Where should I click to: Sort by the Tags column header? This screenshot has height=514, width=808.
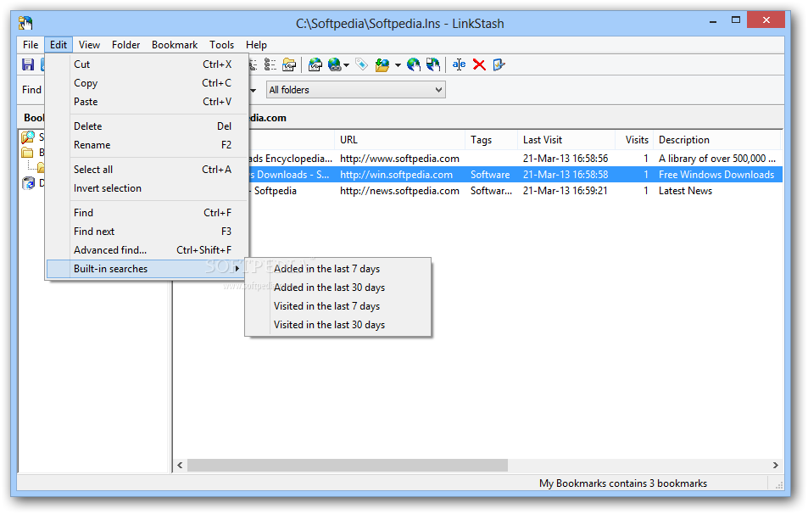(492, 140)
